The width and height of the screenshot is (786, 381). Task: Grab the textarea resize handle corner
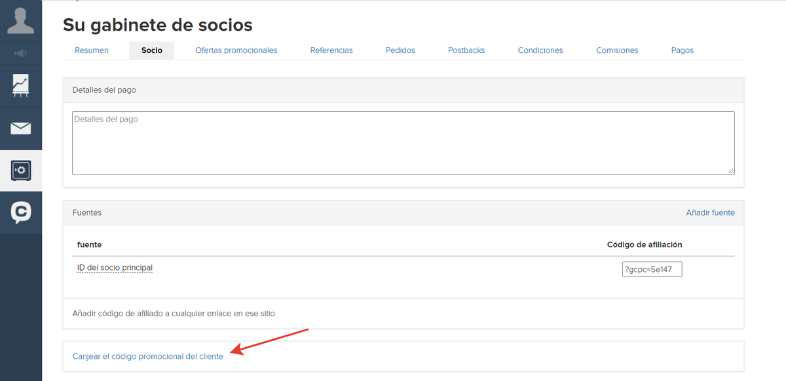tap(731, 171)
